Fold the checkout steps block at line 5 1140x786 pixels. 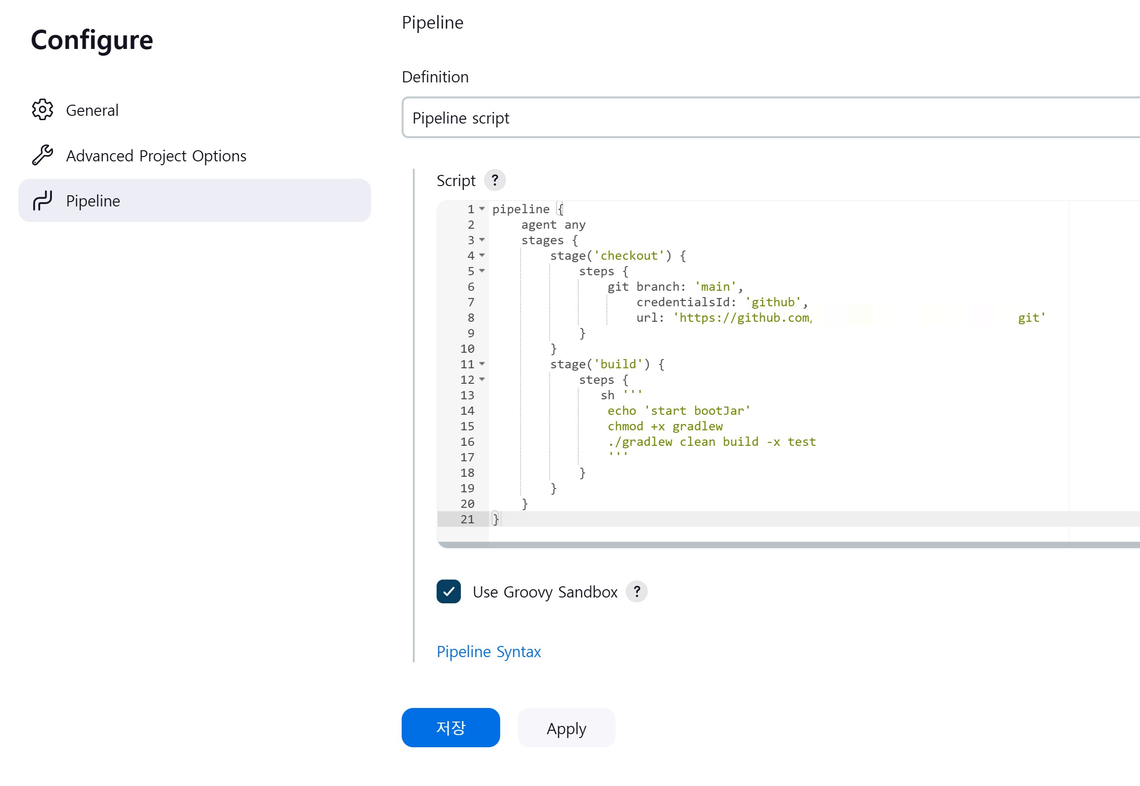[482, 271]
